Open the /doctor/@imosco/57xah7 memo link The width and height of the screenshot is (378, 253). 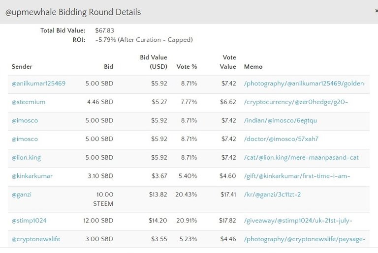pos(281,139)
